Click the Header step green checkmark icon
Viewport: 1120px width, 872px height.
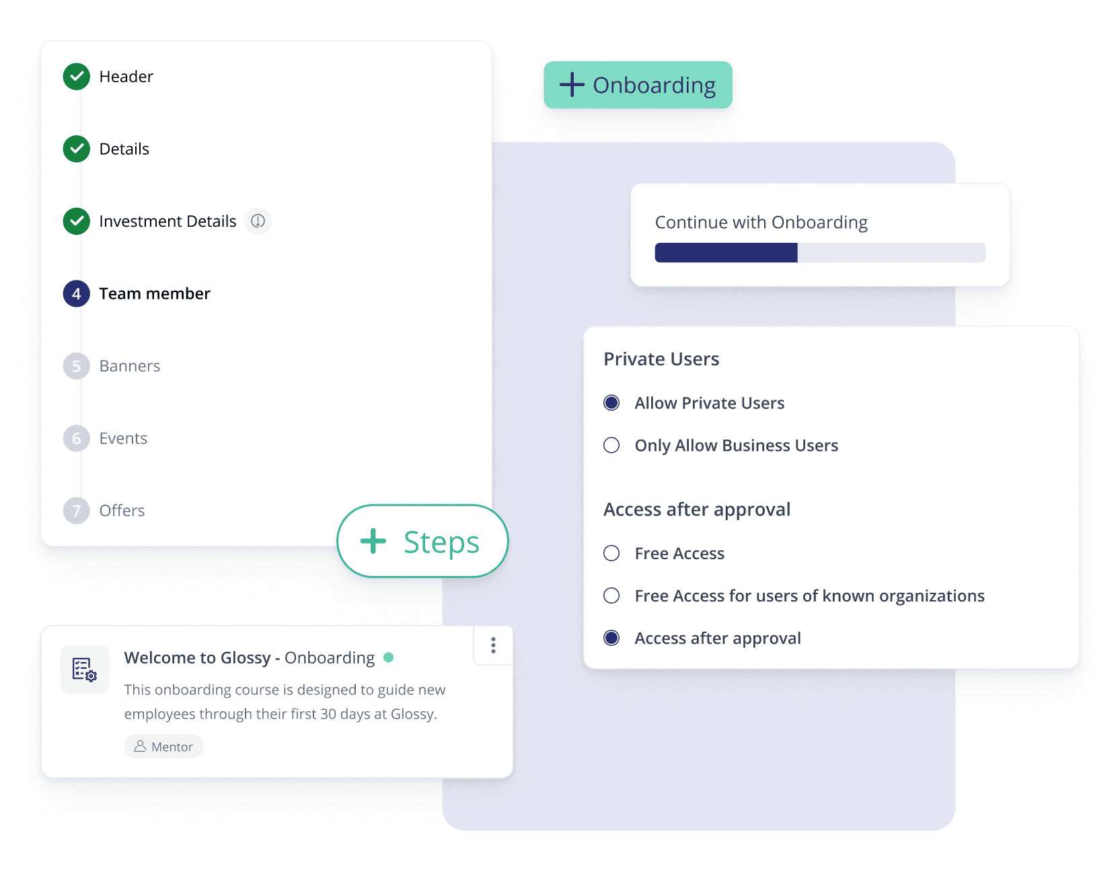(x=77, y=77)
